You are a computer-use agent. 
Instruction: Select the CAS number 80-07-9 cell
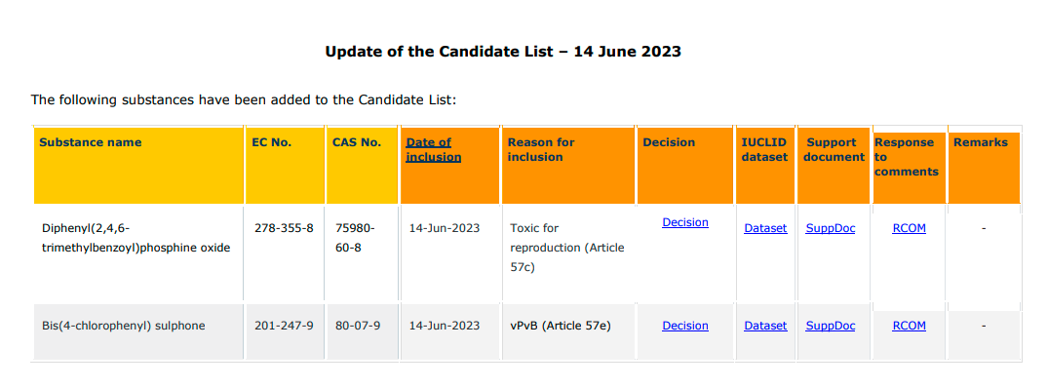click(x=356, y=326)
